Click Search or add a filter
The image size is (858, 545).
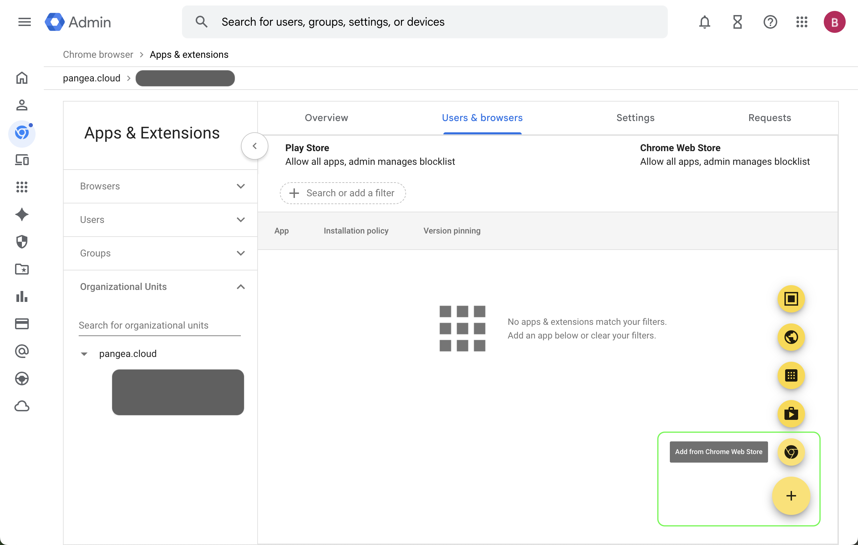[x=342, y=193]
